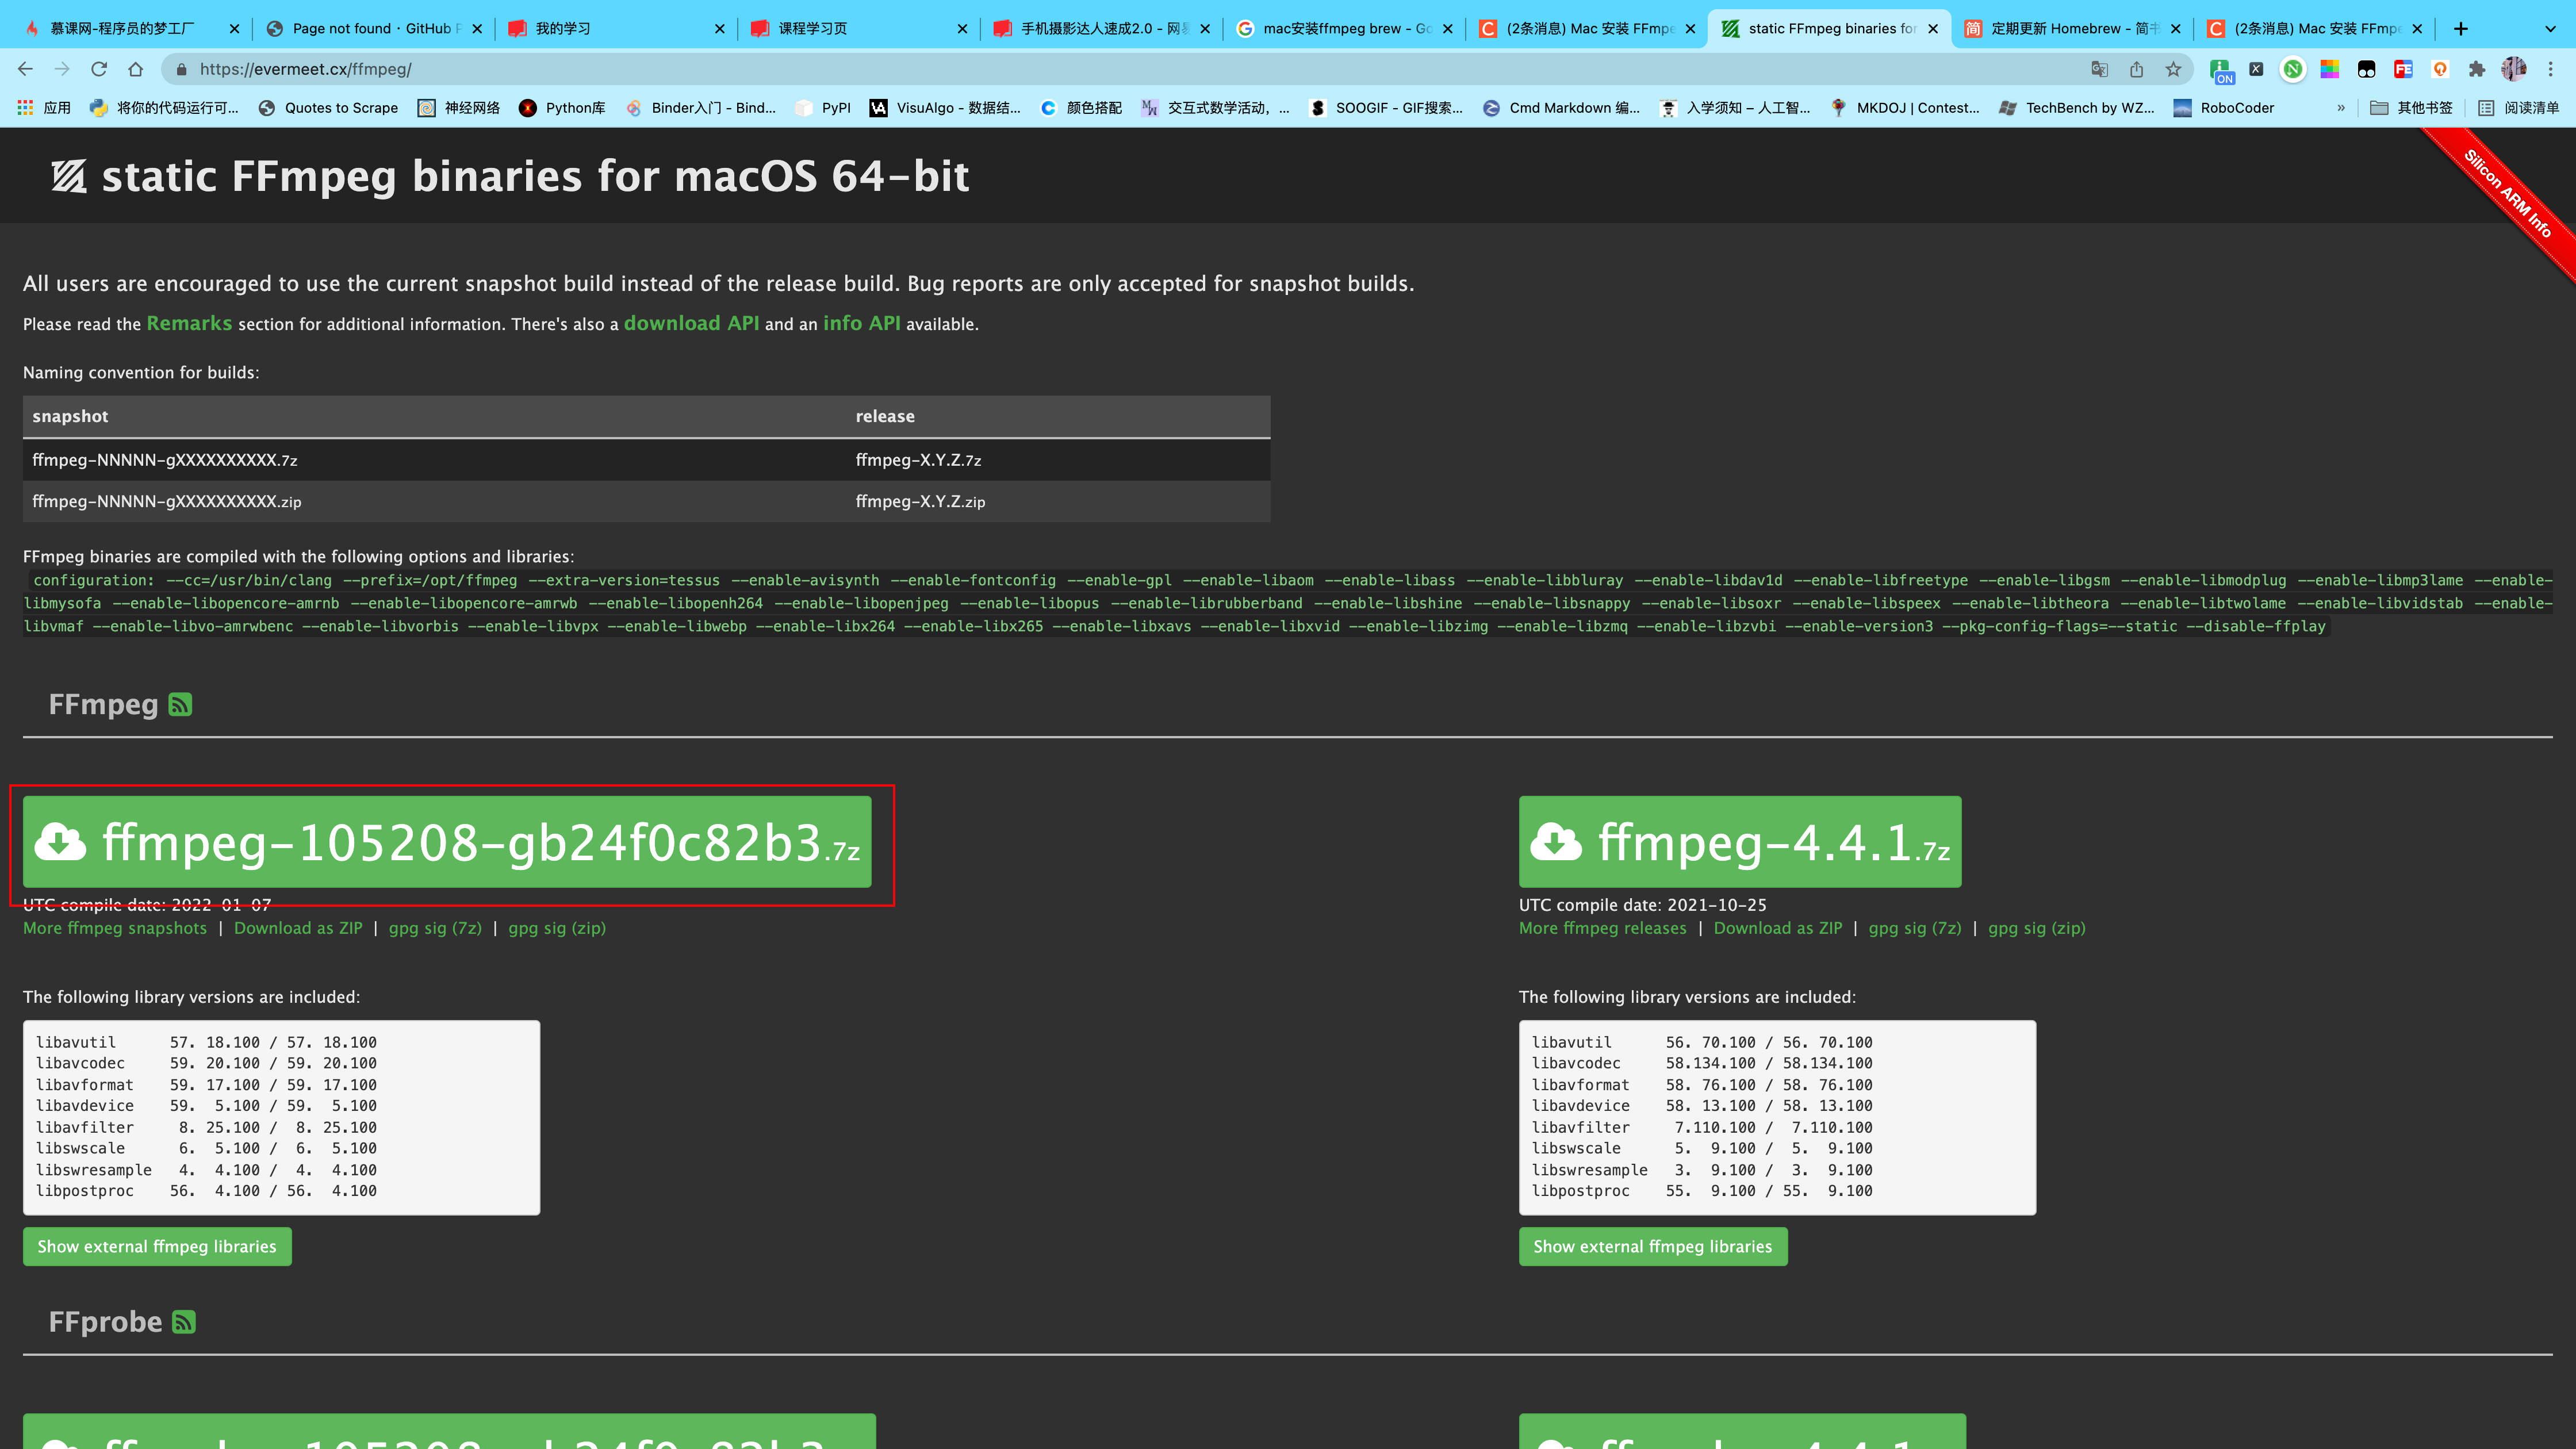Open the 阅读清单 reading list
Viewport: 2576px width, 1449px height.
pyautogui.click(x=2518, y=108)
